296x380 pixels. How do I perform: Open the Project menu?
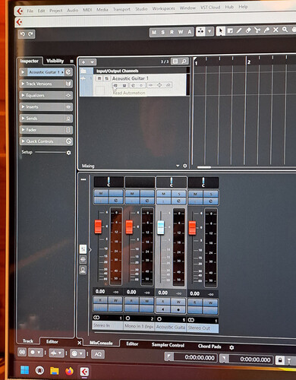click(56, 11)
